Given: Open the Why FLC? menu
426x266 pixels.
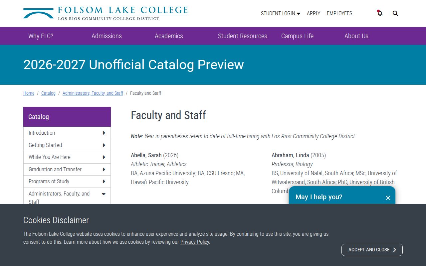Looking at the screenshot, I should pyautogui.click(x=41, y=36).
